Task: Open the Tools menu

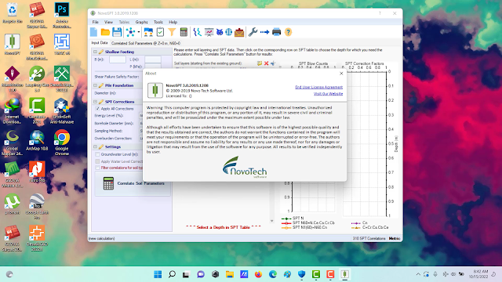Action: (158, 22)
